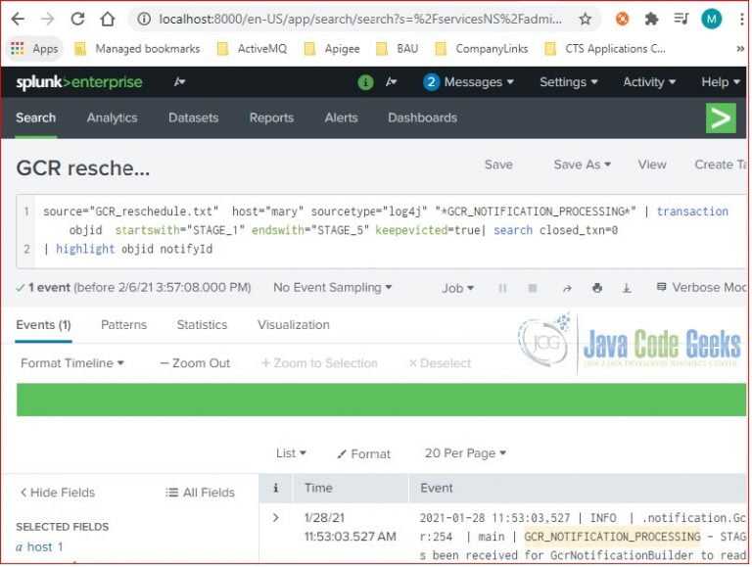The height and width of the screenshot is (567, 752).
Task: Open the Reports nav tab
Action: 271,118
